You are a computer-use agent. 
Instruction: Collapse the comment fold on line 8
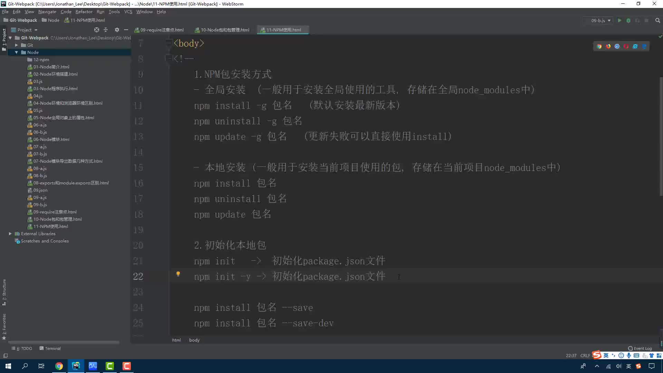169,58
